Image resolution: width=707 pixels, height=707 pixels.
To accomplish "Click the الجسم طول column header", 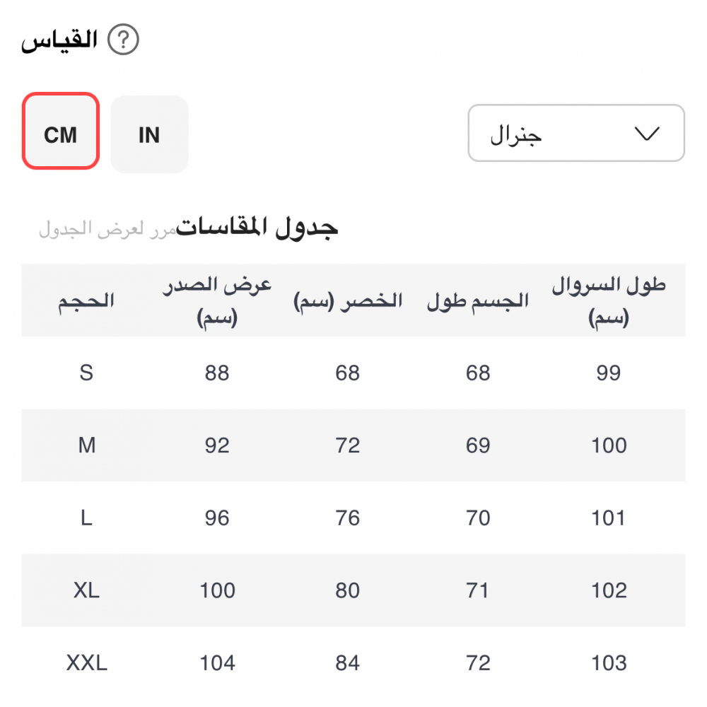I will (478, 301).
